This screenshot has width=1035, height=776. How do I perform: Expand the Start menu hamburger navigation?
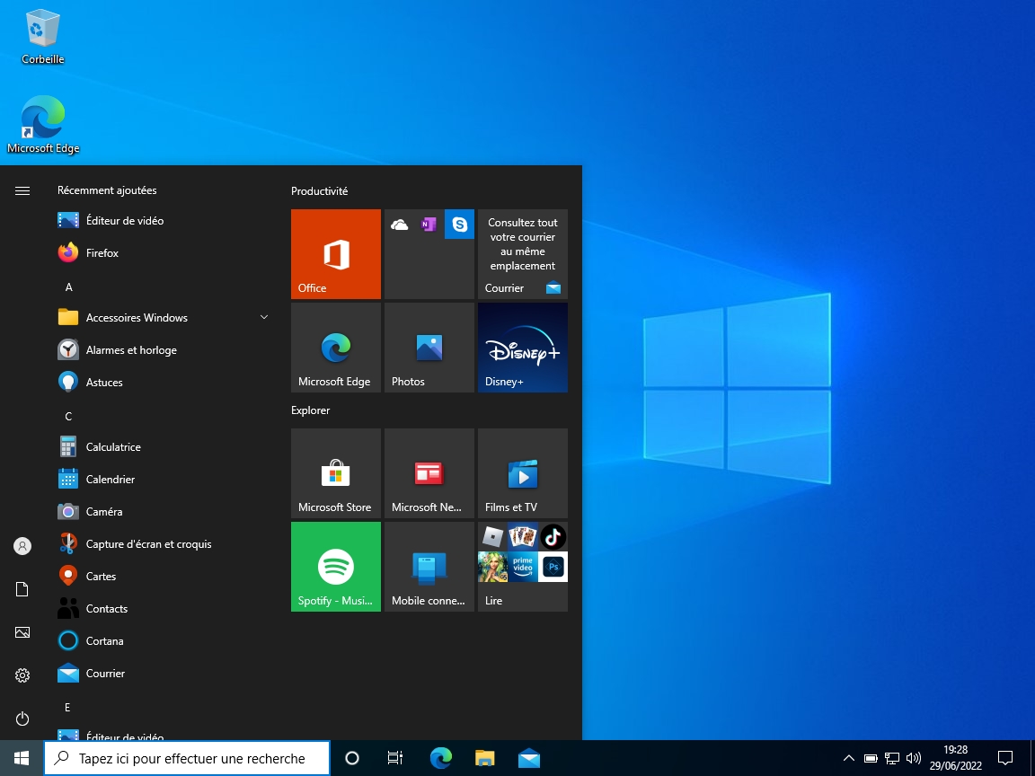(x=22, y=190)
